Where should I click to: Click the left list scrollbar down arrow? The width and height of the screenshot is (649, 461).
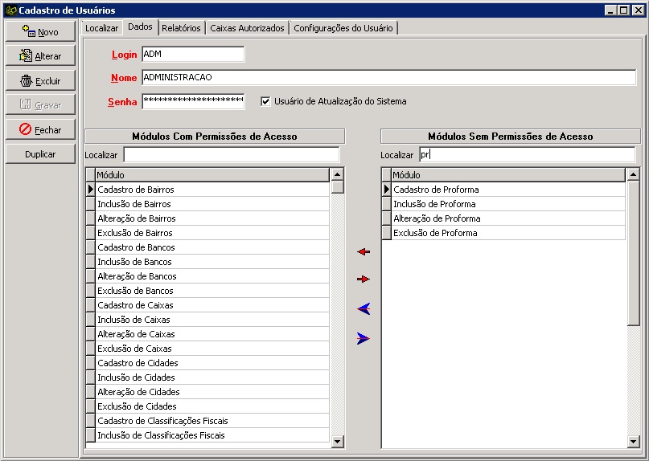pos(337,441)
